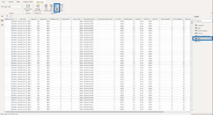Create a New measure

click(x=46, y=8)
